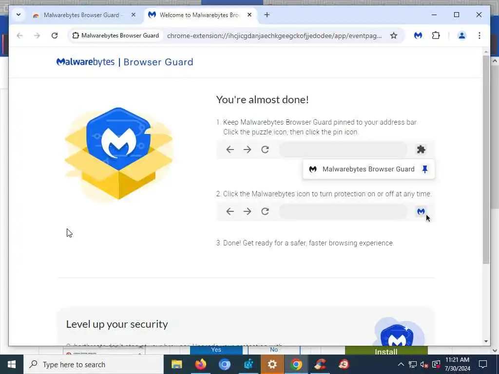The width and height of the screenshot is (499, 374).
Task: Open Chrome three-dot menu
Action: coord(480,36)
